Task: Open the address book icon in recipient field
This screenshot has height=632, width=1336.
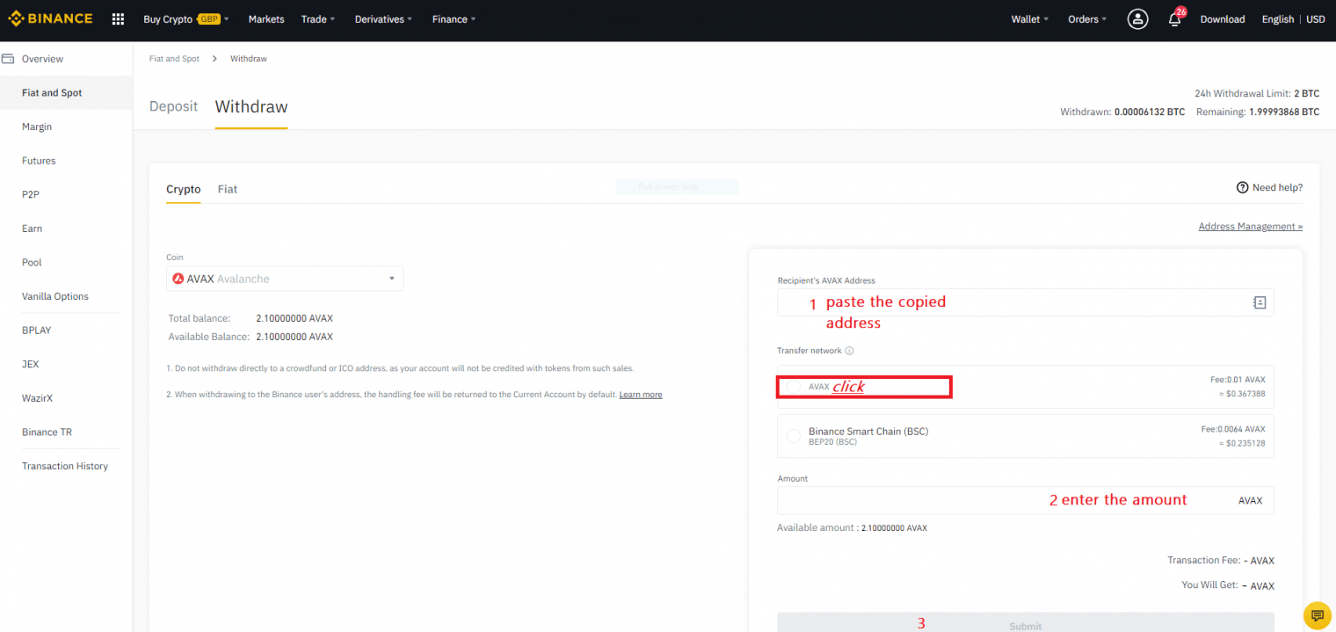Action: pyautogui.click(x=1260, y=301)
